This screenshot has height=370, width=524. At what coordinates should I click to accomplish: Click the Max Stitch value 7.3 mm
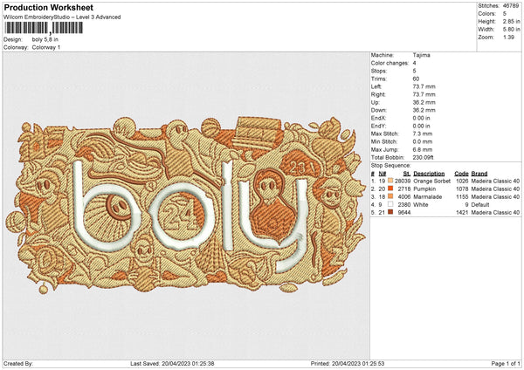(x=423, y=134)
